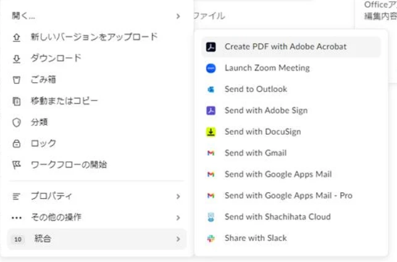This screenshot has width=397, height=262.
Task: Open その他の操作 menu entry
Action: point(97,218)
